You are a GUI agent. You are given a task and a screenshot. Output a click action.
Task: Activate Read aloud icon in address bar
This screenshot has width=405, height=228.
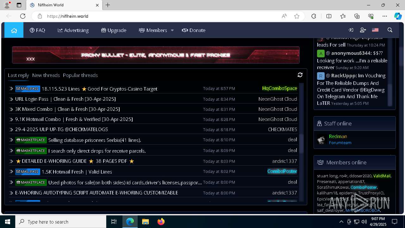pos(284,16)
